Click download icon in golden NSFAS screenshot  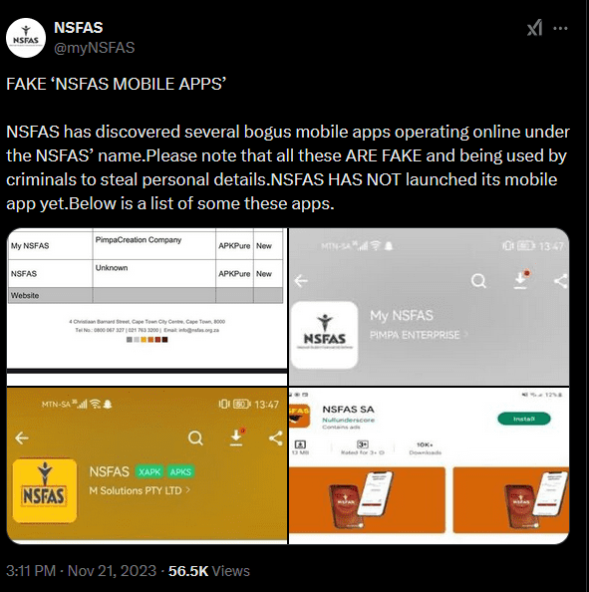237,438
